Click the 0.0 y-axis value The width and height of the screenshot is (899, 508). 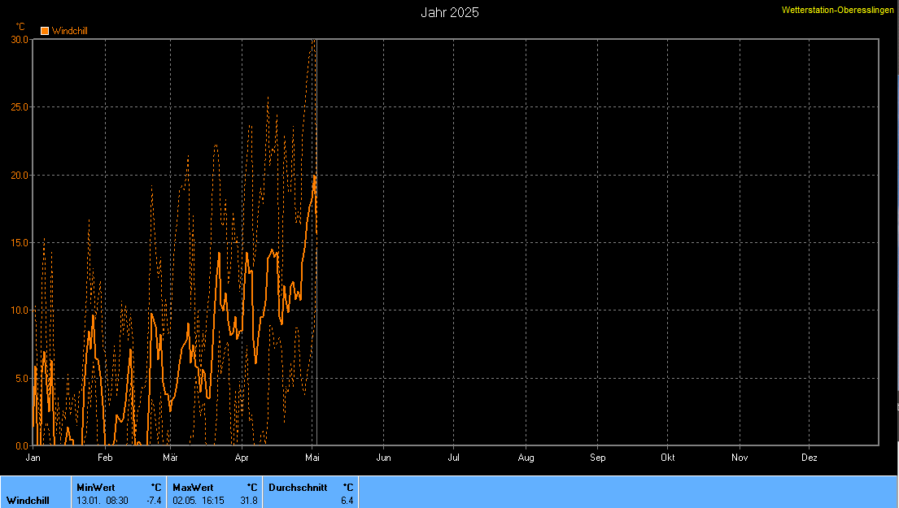pos(22,445)
